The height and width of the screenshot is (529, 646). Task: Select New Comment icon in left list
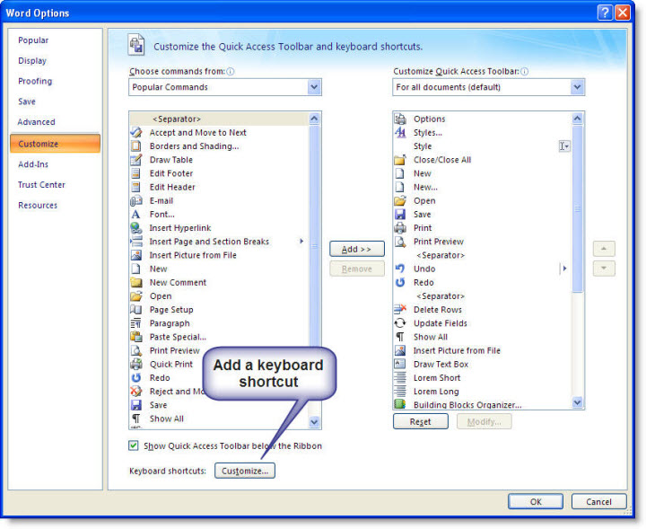tap(136, 282)
